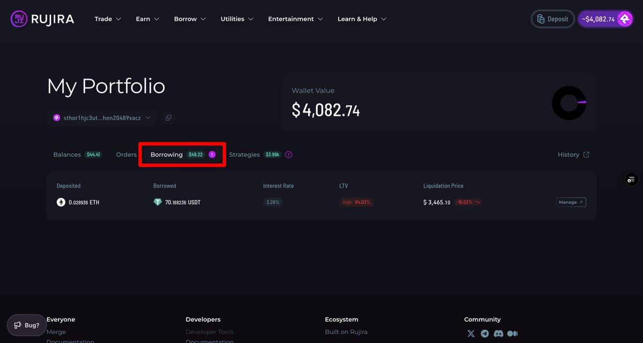
Task: Open the Medium community icon
Action: tap(512, 333)
